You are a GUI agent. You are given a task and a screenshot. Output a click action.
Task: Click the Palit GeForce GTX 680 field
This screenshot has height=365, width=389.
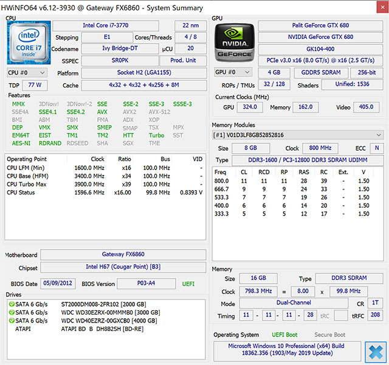[x=320, y=26]
